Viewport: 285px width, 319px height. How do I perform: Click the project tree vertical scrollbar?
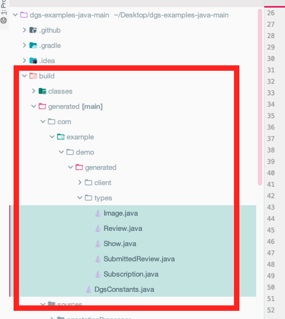(260, 97)
